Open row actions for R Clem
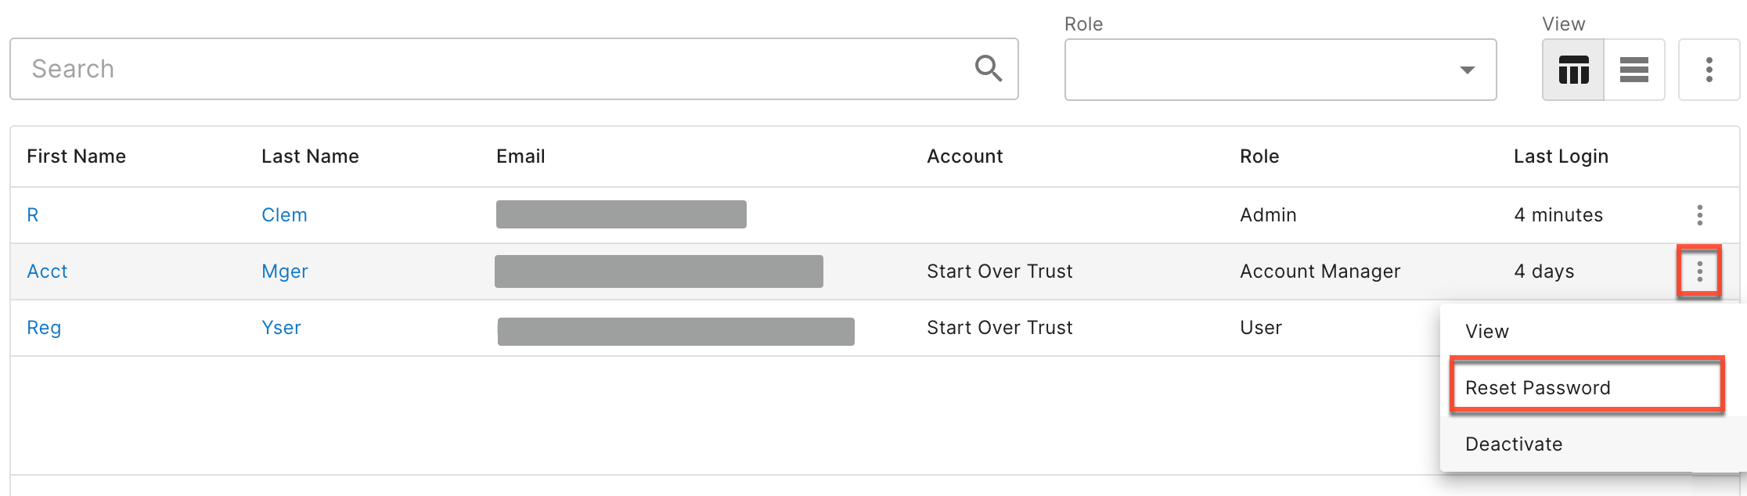The height and width of the screenshot is (496, 1747). [x=1699, y=215]
